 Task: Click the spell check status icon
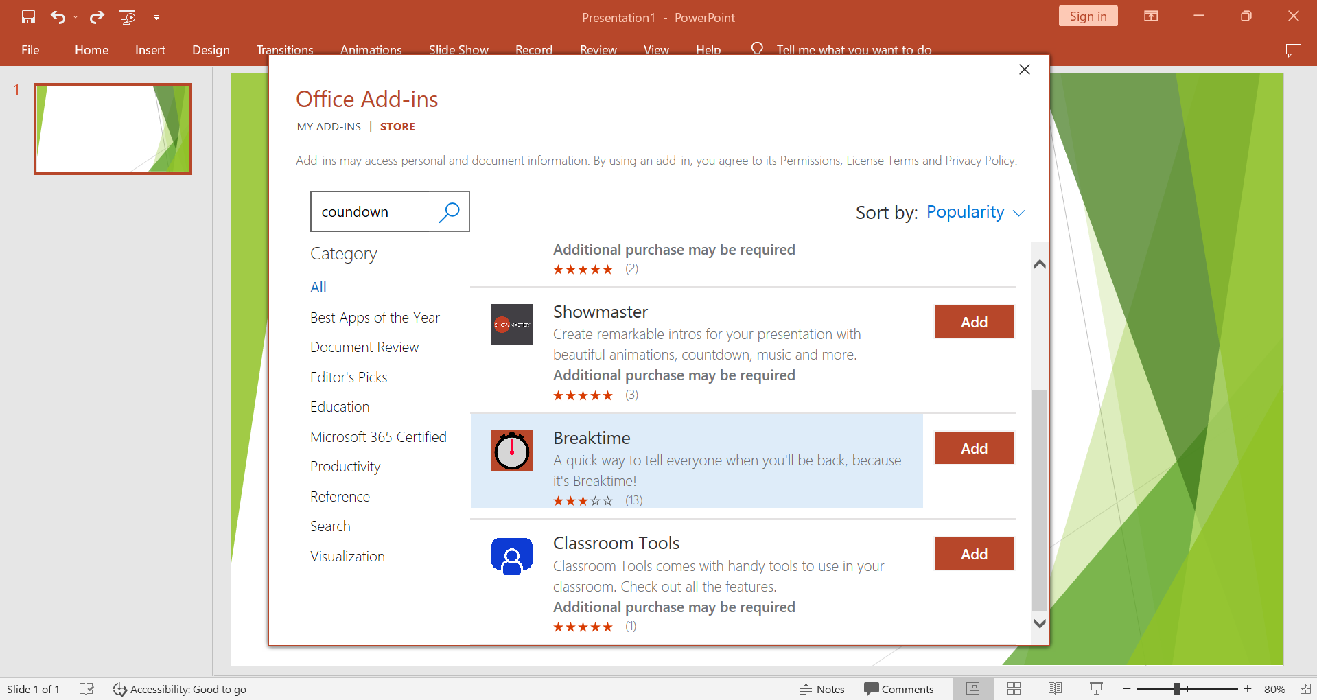[x=86, y=689]
